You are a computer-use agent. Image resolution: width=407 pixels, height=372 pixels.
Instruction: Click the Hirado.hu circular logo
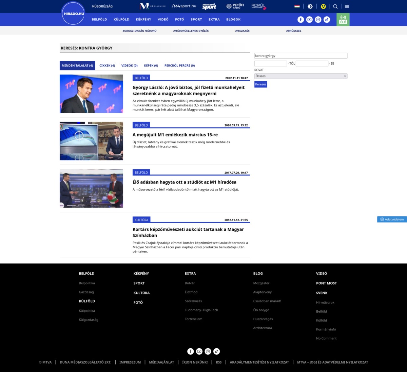pyautogui.click(x=74, y=14)
